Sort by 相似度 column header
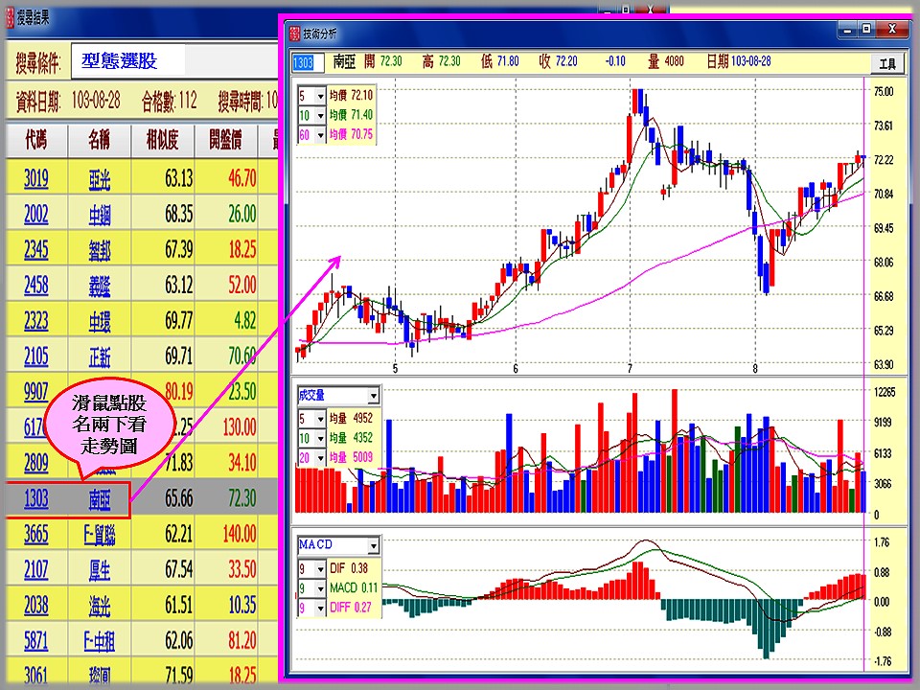Viewport: 920px width, 690px height. point(162,142)
